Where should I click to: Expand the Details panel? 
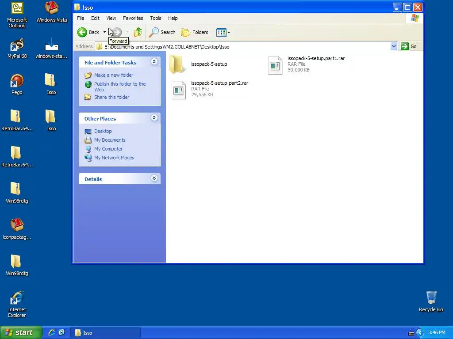pos(154,178)
